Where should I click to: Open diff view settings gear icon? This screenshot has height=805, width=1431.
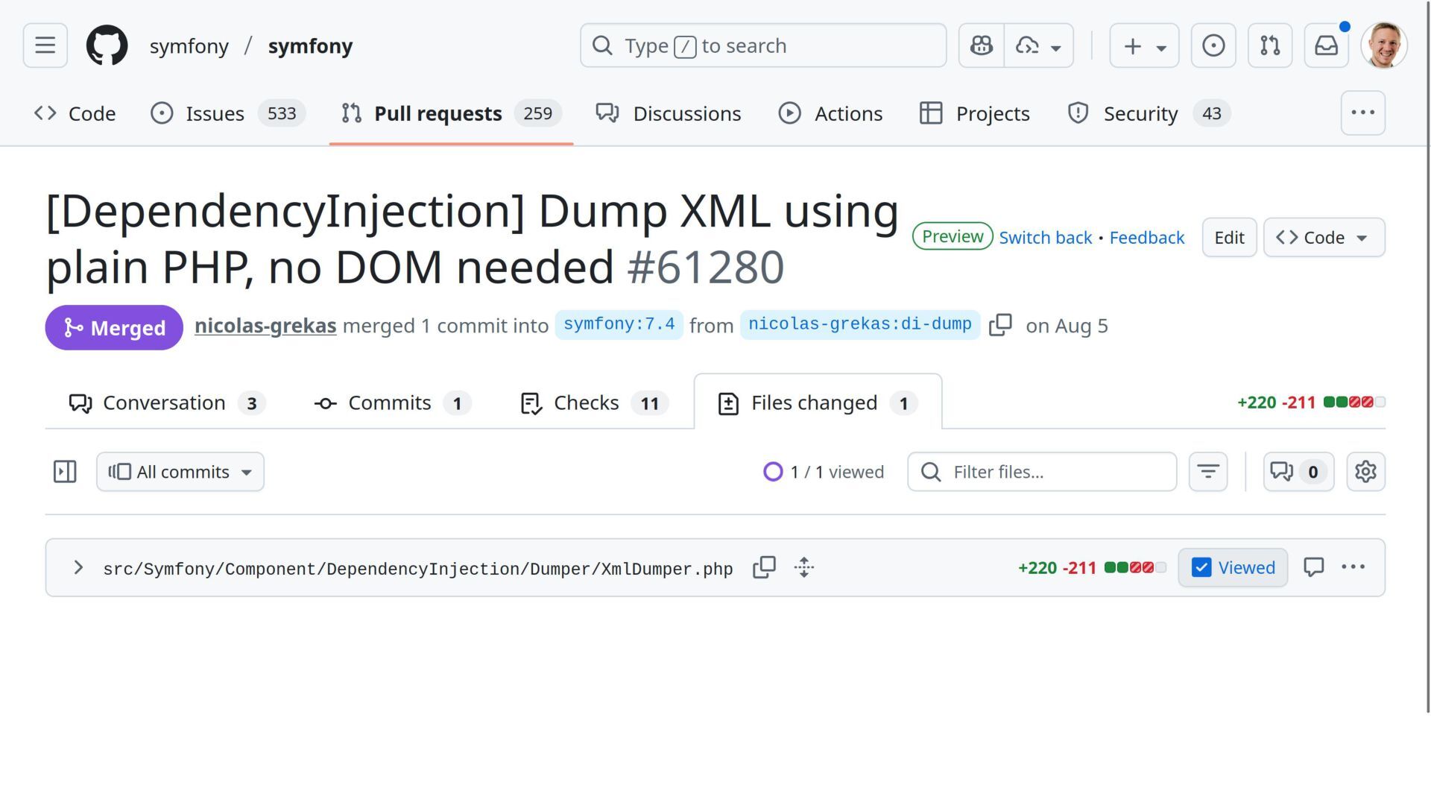[1365, 472]
